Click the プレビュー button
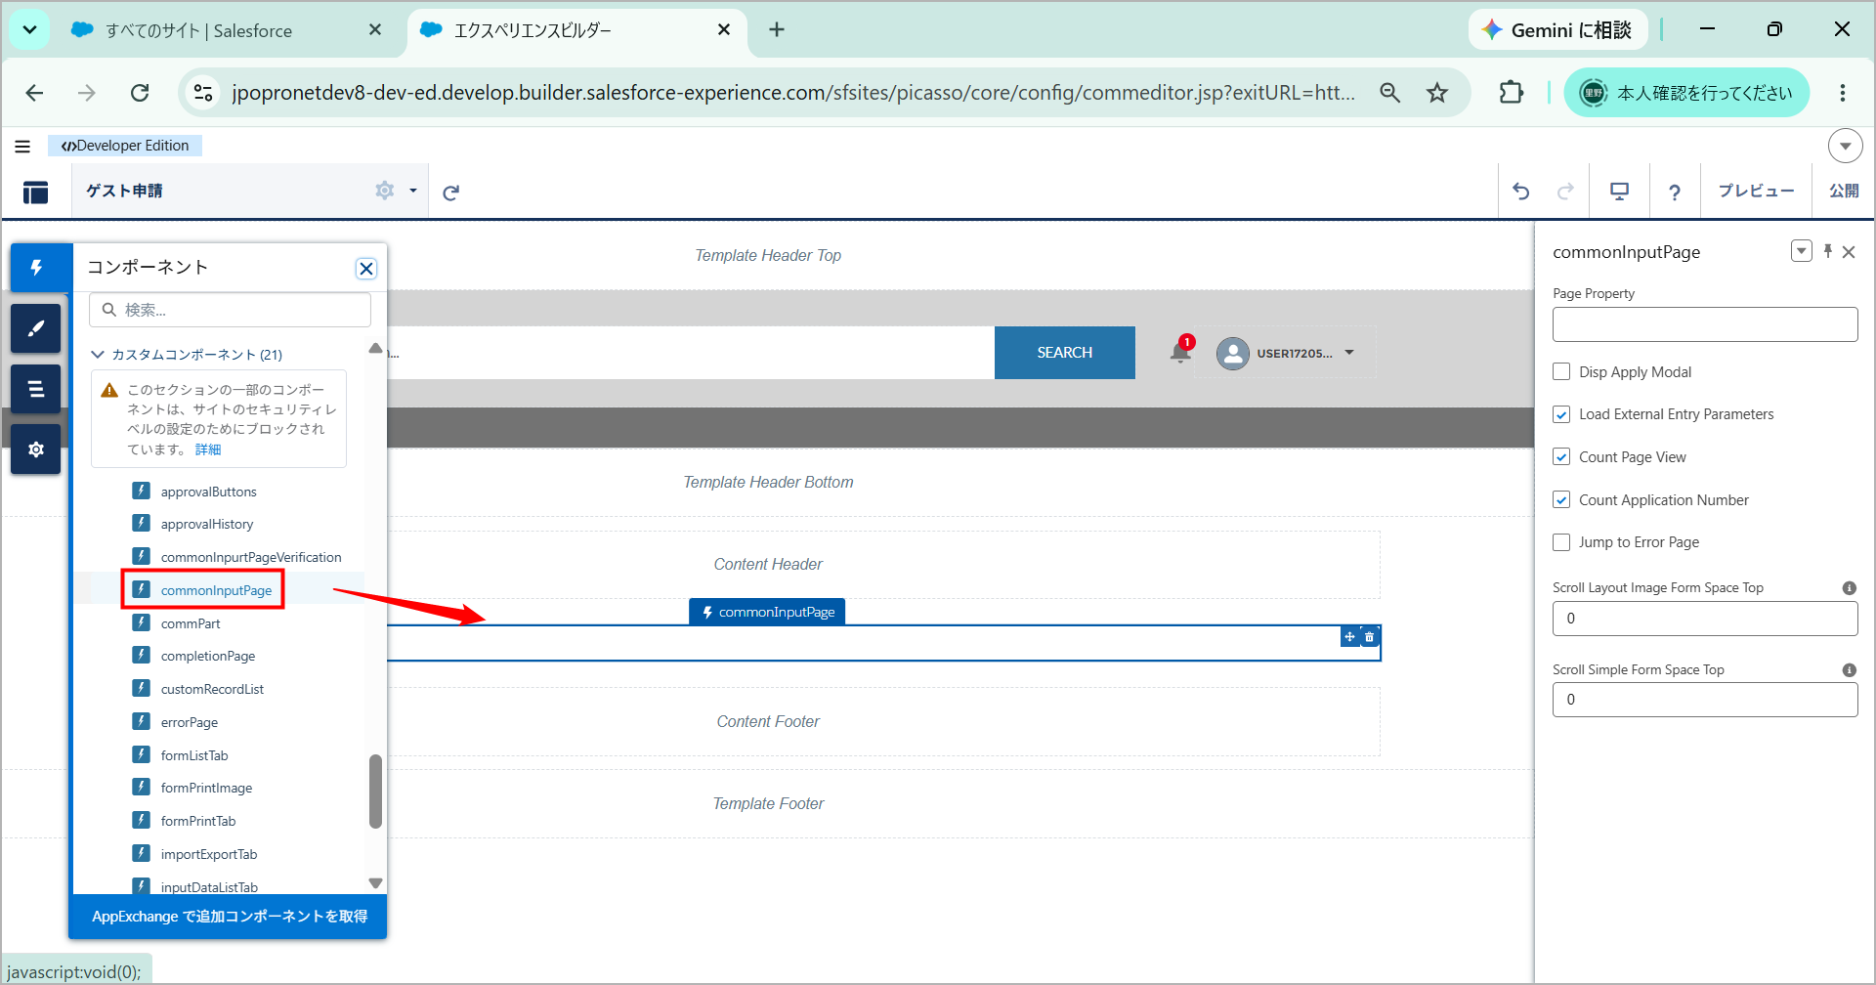The image size is (1876, 985). pyautogui.click(x=1756, y=192)
